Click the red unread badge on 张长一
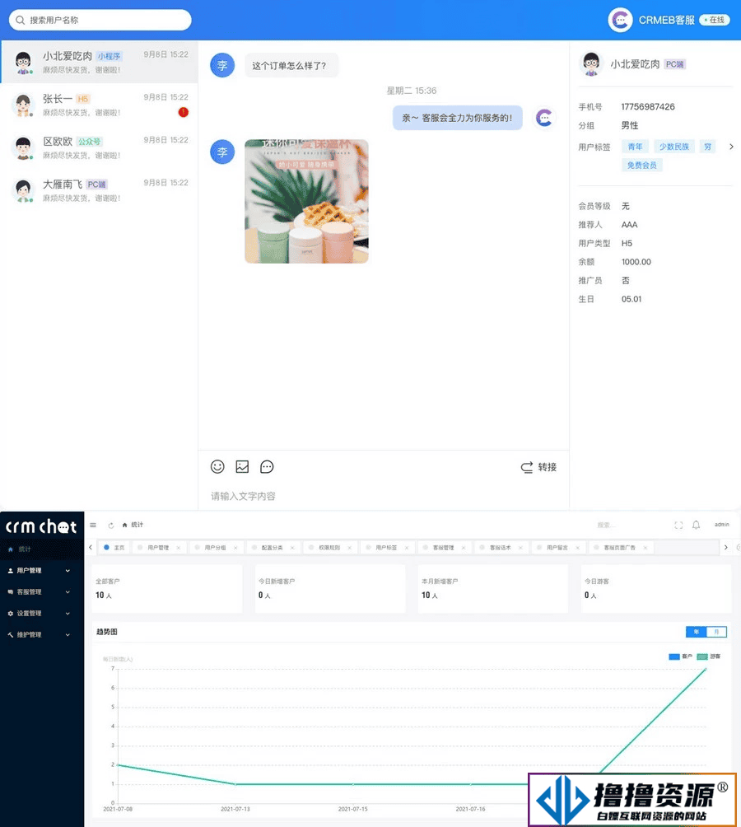The image size is (741, 827). click(x=183, y=112)
